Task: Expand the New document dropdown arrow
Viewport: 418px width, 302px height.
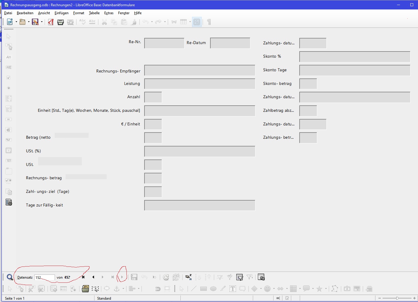Action: [x=16, y=22]
